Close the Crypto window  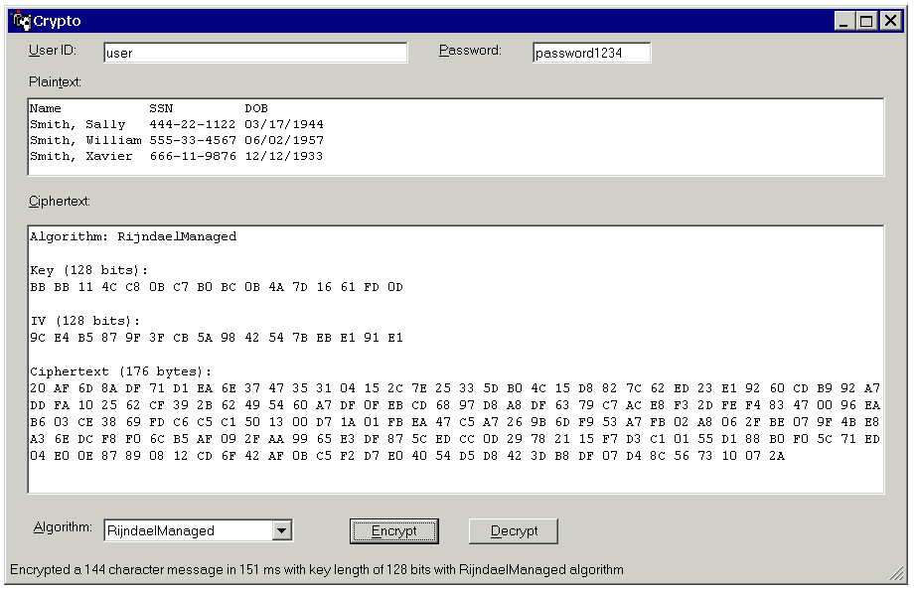(888, 21)
